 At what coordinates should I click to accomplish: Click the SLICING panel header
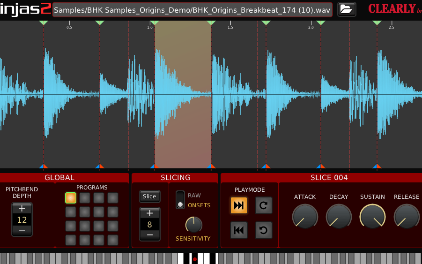tap(176, 178)
